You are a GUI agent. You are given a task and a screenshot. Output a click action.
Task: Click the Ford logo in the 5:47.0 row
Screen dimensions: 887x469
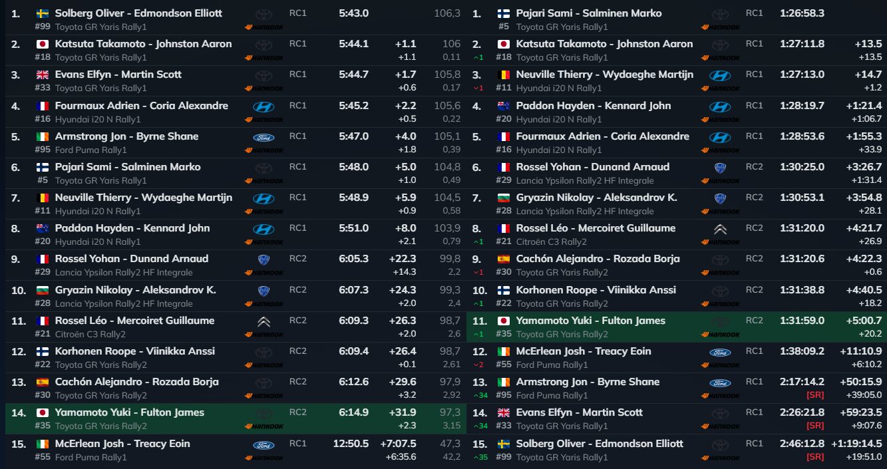(264, 137)
